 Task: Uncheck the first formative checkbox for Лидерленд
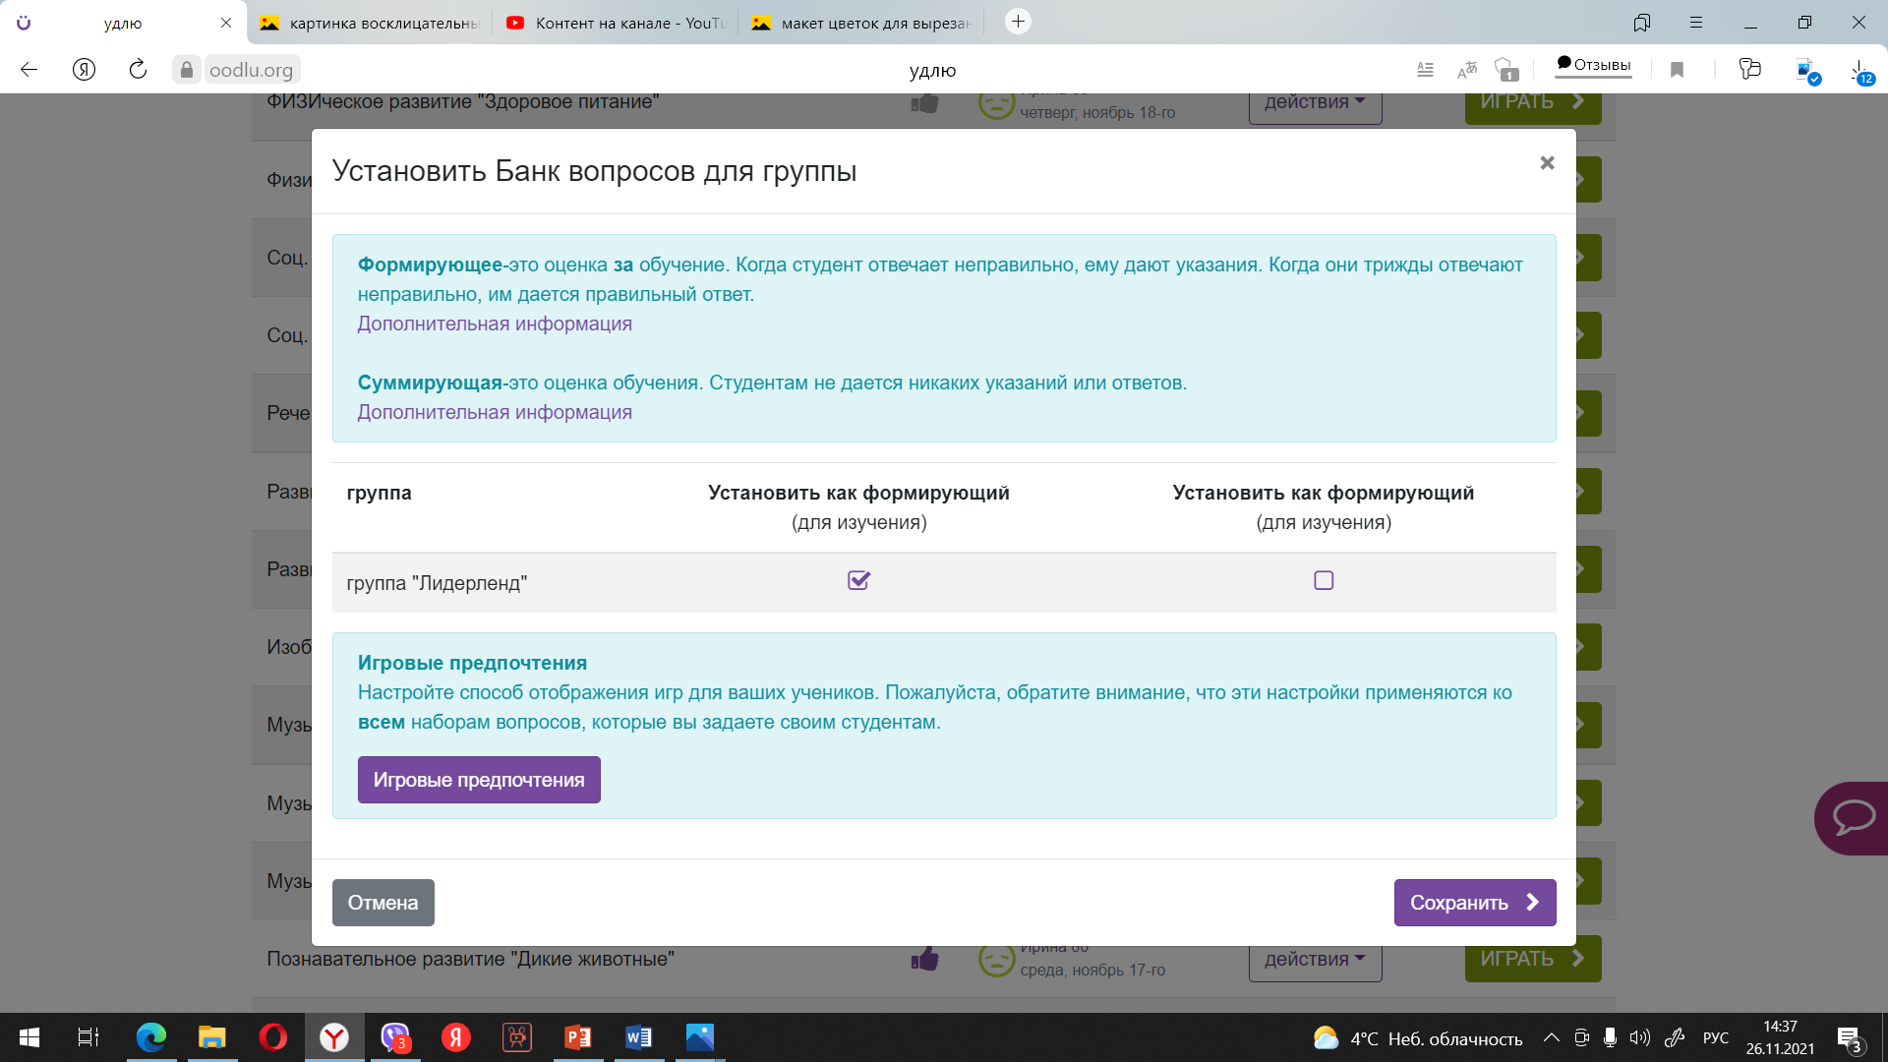pyautogui.click(x=858, y=580)
